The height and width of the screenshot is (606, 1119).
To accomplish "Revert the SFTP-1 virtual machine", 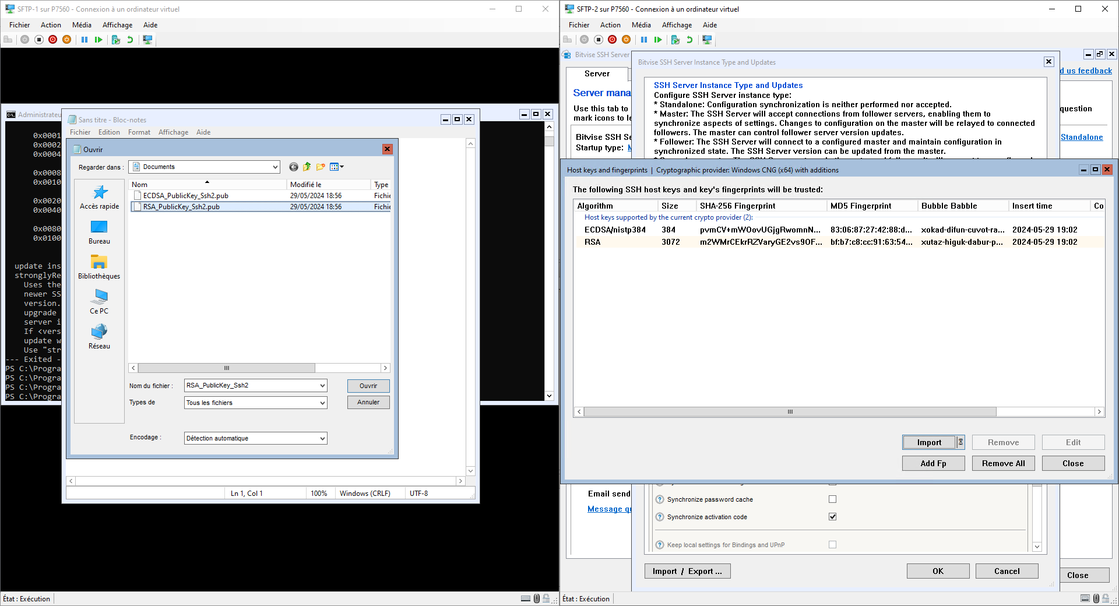I will (x=130, y=40).
